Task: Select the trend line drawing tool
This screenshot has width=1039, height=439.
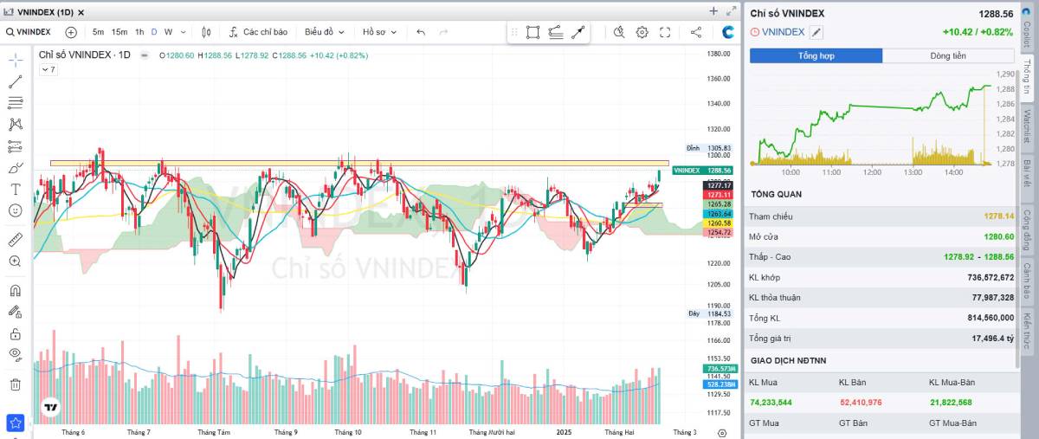Action: tap(15, 82)
